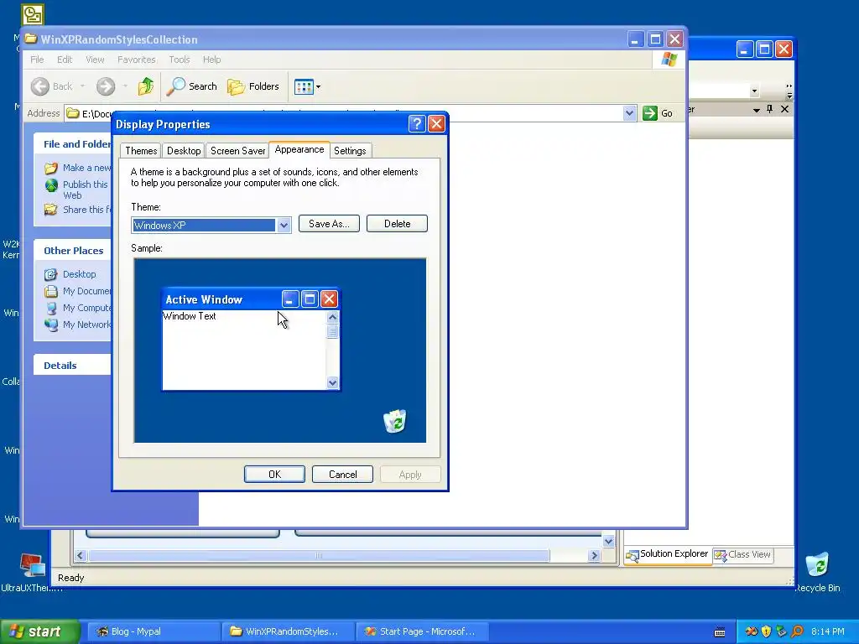Click the Desktop icon in Other Places
The height and width of the screenshot is (644, 859).
tap(51, 274)
